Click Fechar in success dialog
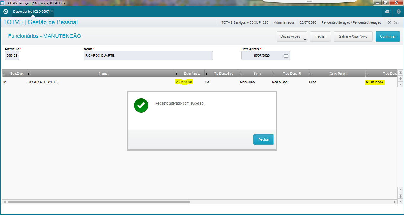This screenshot has height=215, width=404. tap(264, 139)
